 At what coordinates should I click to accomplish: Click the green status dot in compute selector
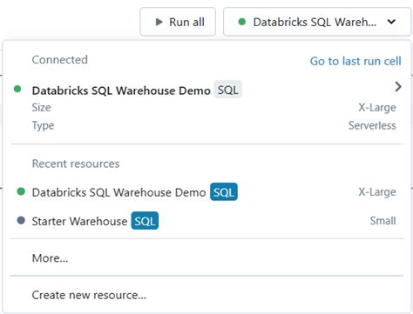[242, 22]
